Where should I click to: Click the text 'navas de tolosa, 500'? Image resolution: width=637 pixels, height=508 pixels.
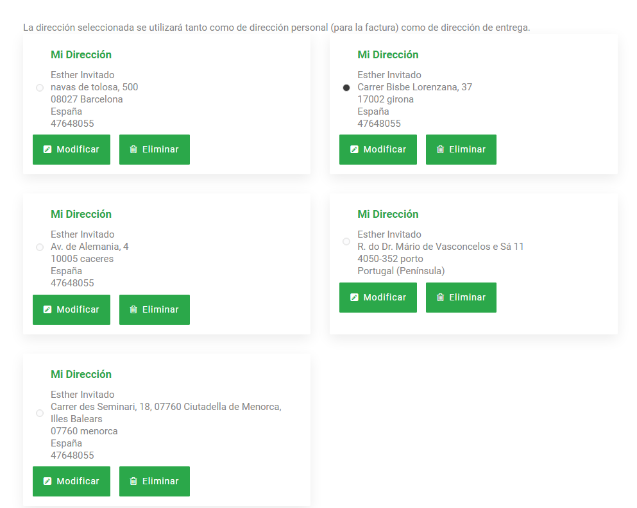click(94, 87)
